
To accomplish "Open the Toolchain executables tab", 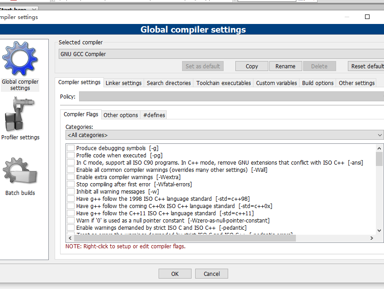I will coord(223,83).
